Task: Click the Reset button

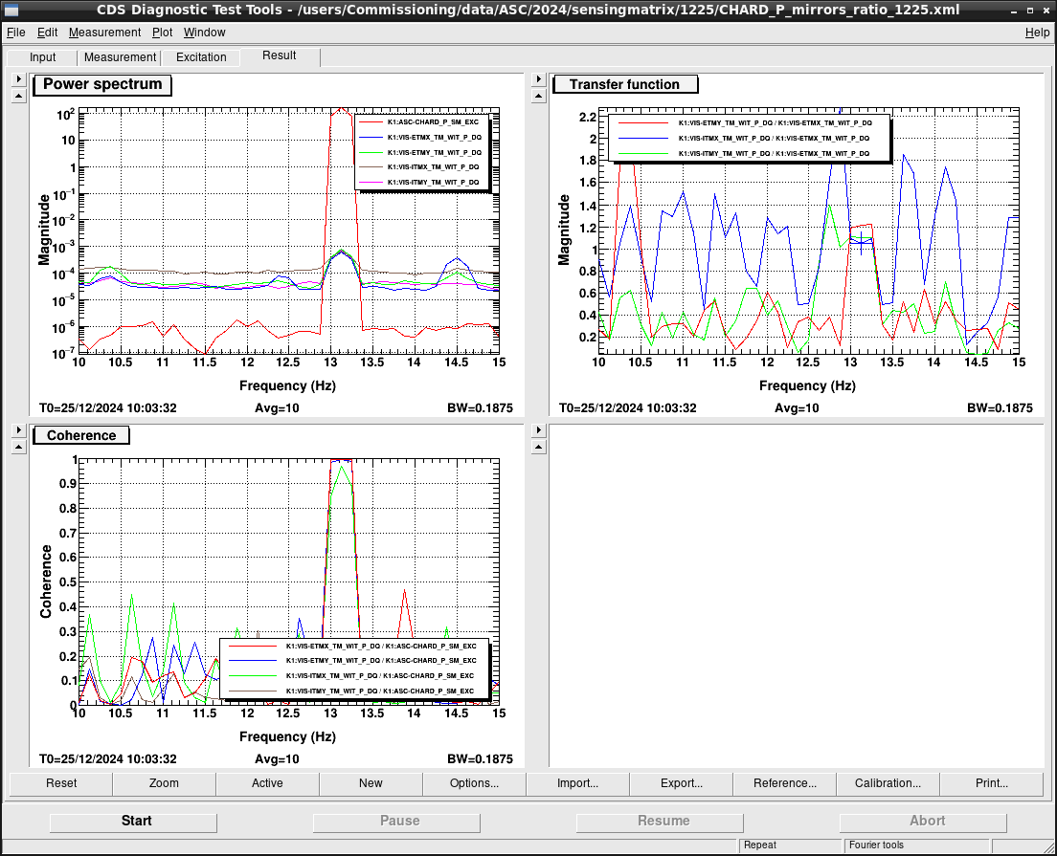Action: click(x=61, y=783)
